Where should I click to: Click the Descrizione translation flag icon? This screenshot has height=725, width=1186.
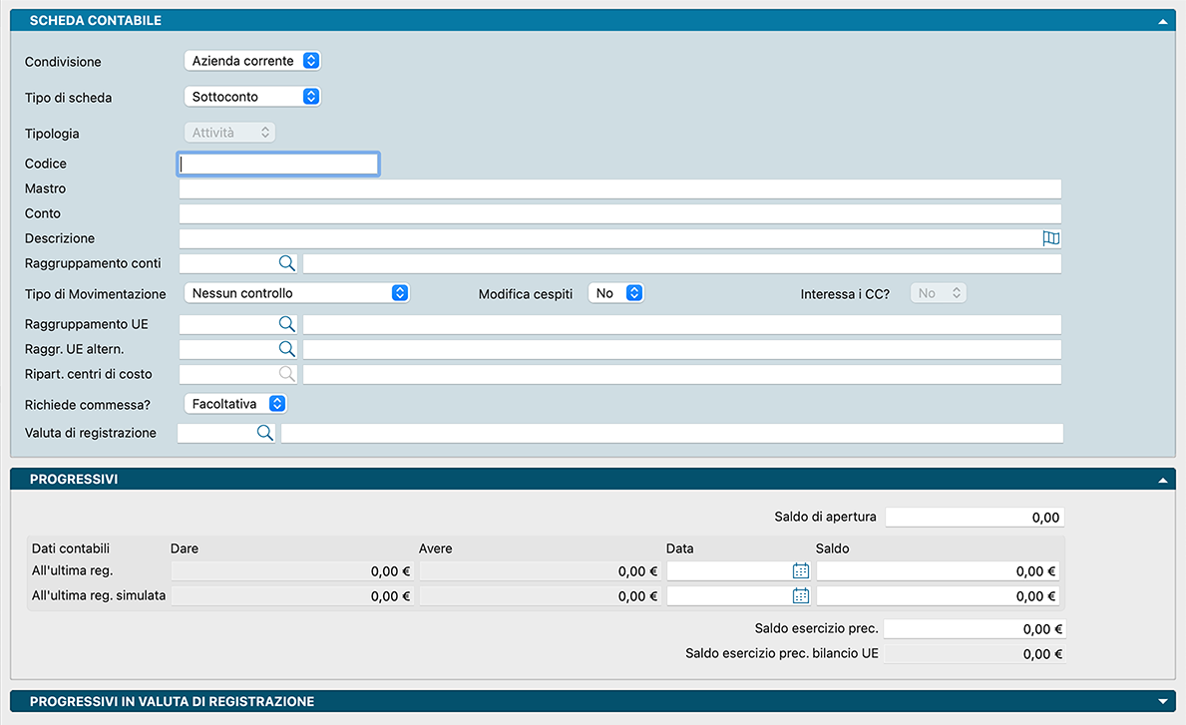(1050, 238)
